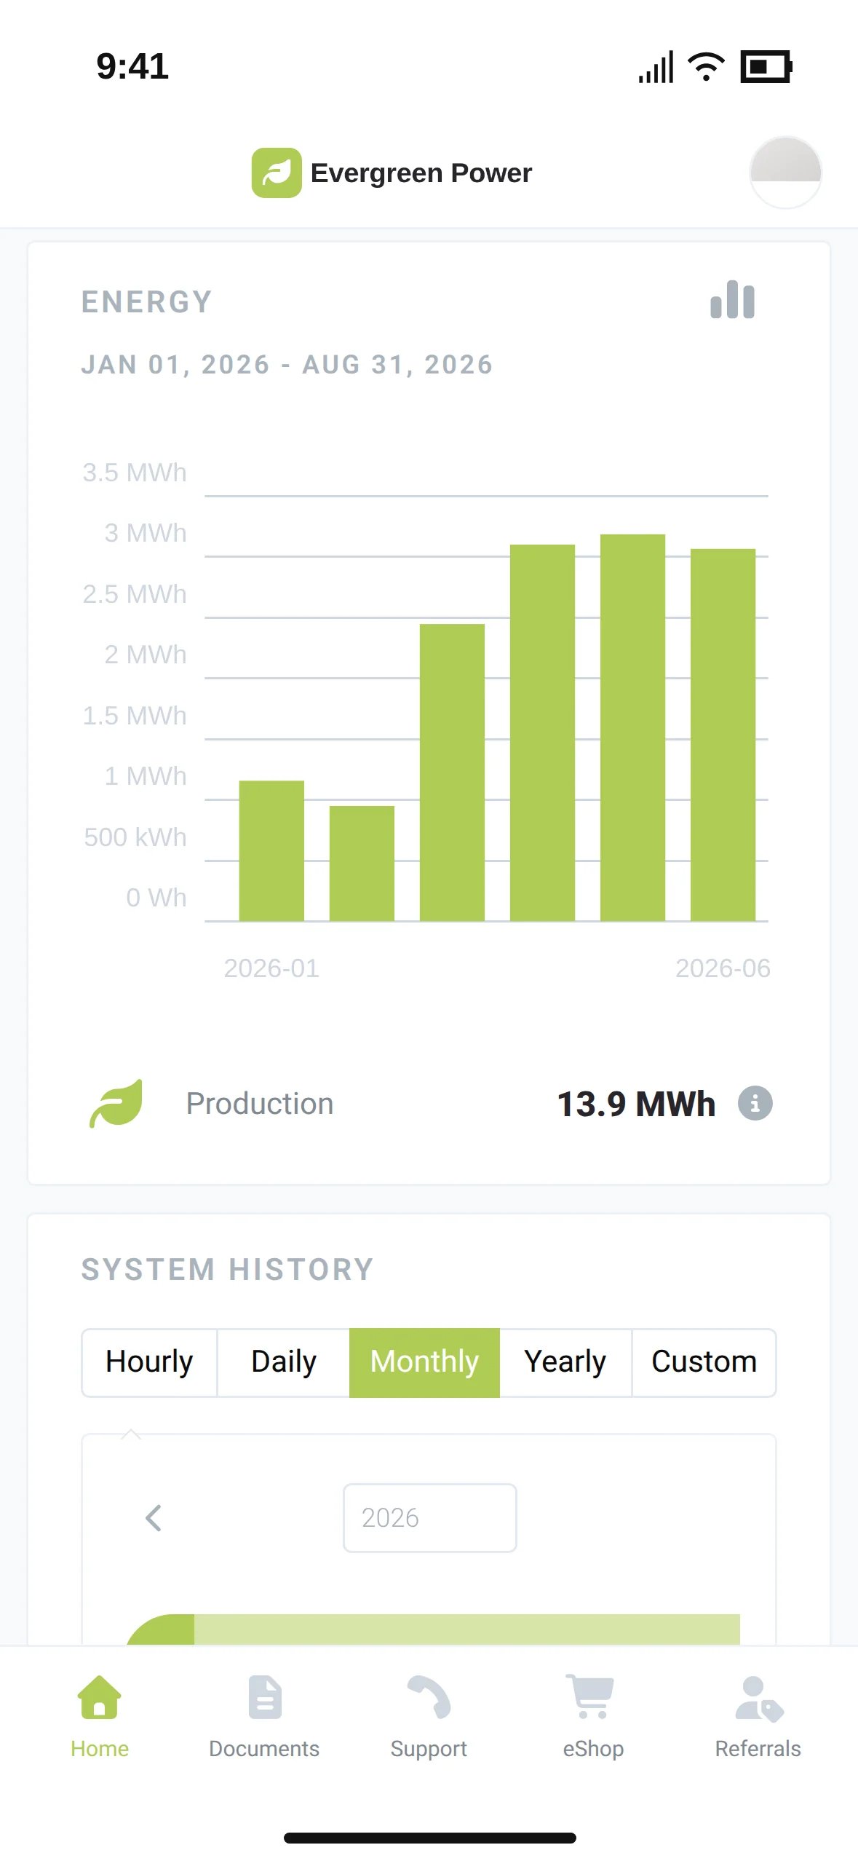Tap the 2026-01 axis label

click(x=271, y=968)
